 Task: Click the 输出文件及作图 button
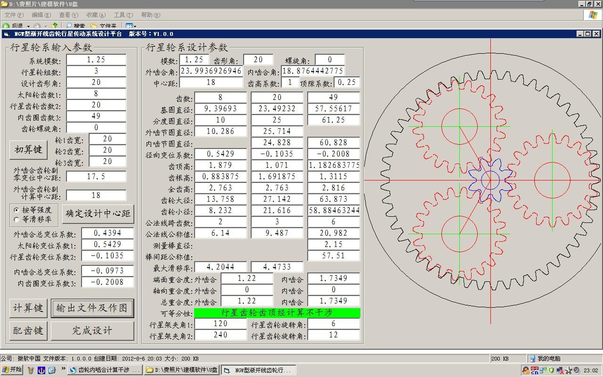pos(92,308)
